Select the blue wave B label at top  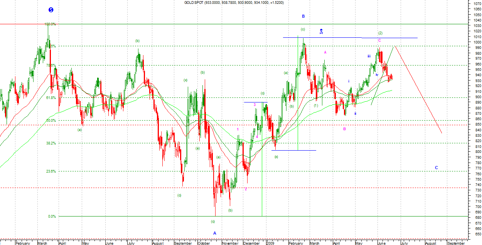coord(303,16)
